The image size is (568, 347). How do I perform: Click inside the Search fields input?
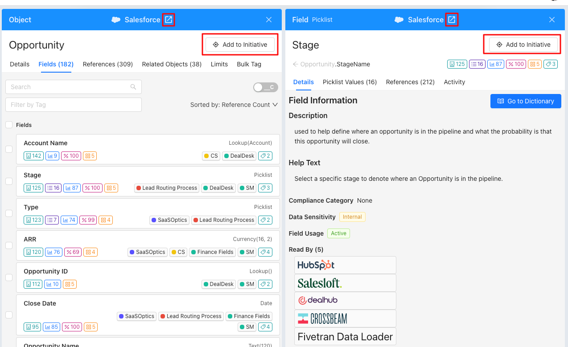click(74, 87)
